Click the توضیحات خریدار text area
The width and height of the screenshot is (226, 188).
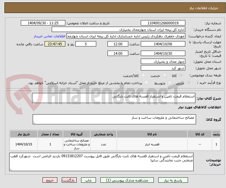(101, 162)
